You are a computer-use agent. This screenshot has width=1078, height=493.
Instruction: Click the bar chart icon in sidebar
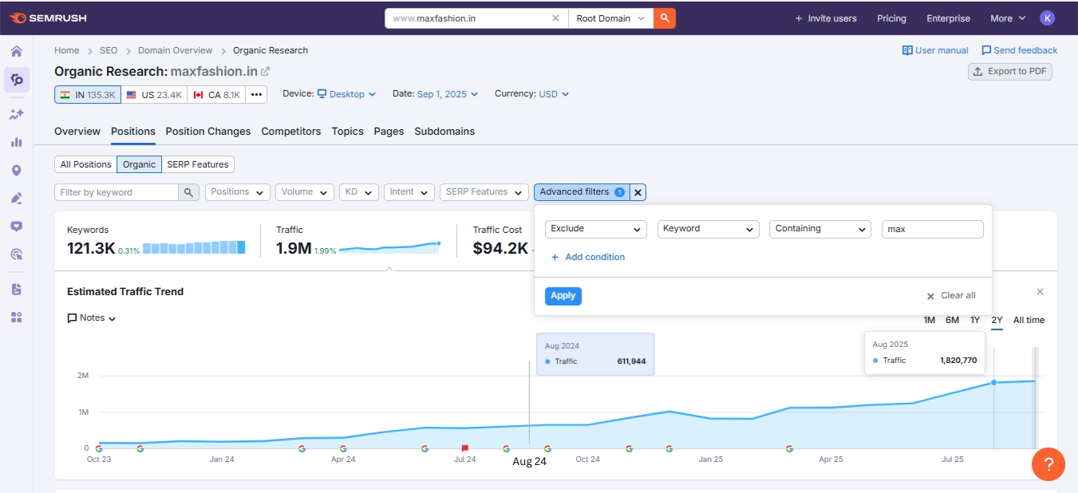click(x=16, y=142)
